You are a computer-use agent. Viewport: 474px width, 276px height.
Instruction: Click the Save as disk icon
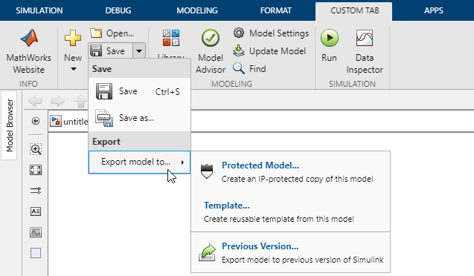(104, 118)
